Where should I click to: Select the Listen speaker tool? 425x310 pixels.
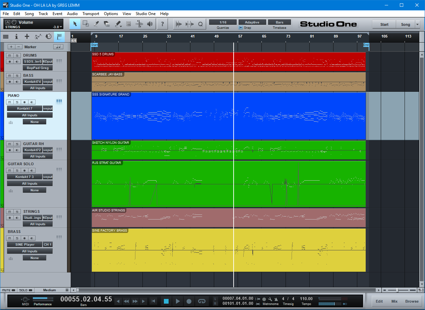pos(150,24)
